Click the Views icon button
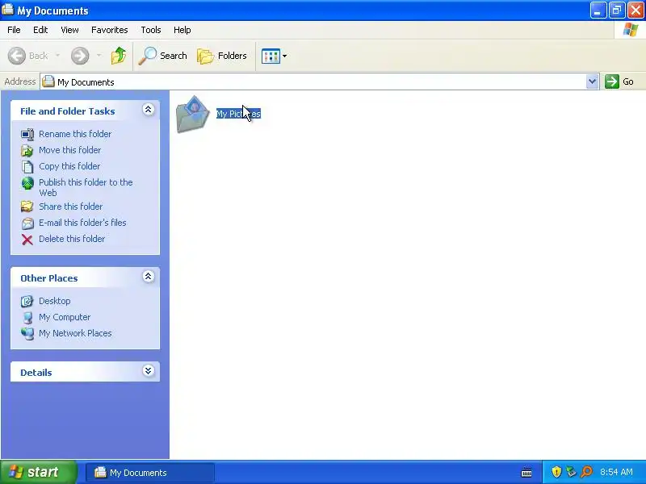 (x=271, y=56)
